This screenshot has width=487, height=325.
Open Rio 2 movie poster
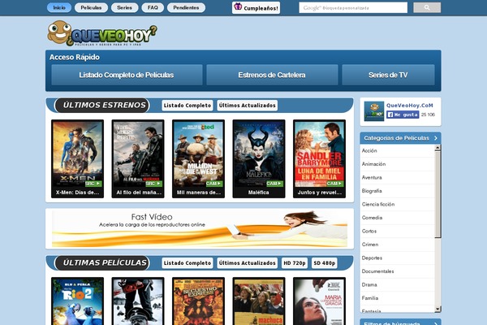77,301
